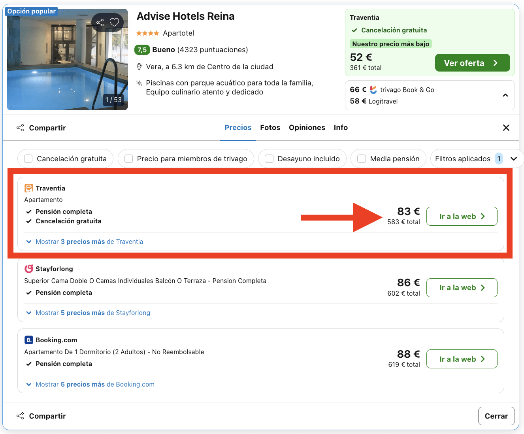Viewport: 524px width, 434px height.
Task: Click the share icon on the hotel photo
Action: coord(100,22)
